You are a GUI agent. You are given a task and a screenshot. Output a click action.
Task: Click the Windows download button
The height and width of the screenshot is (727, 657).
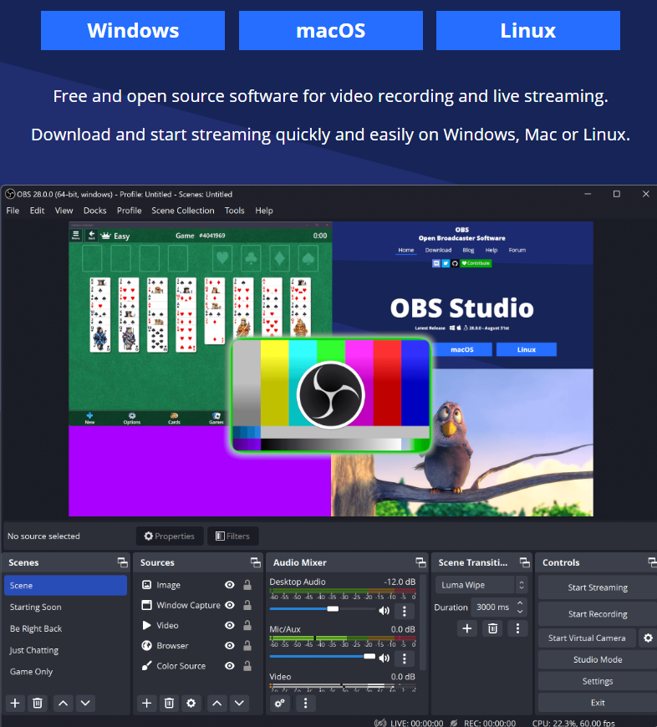click(x=133, y=31)
